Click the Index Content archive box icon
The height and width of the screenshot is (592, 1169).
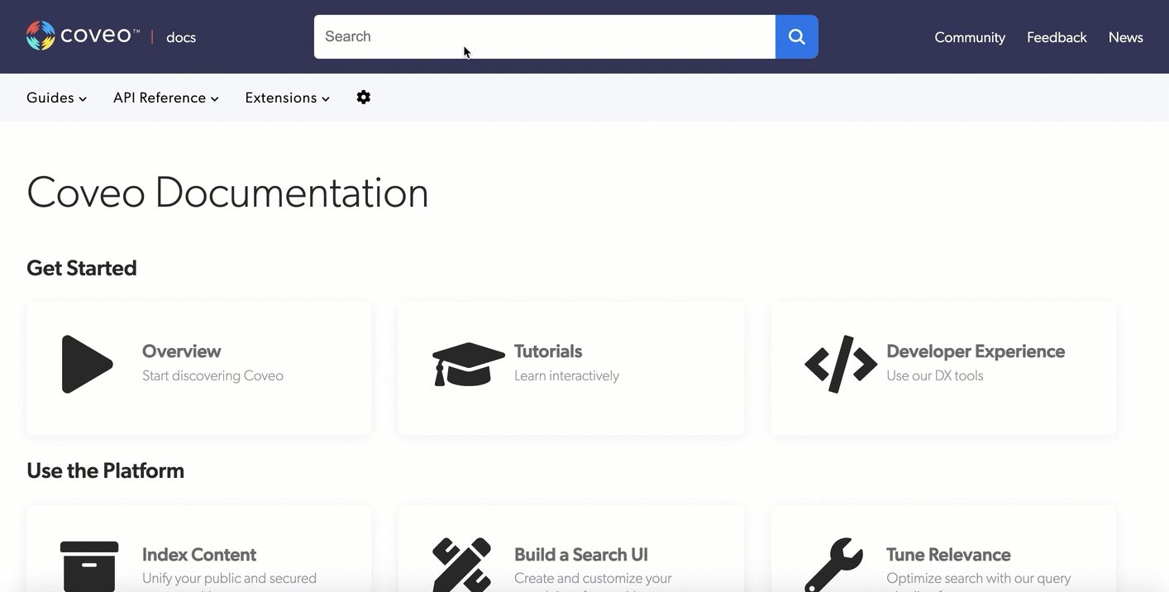89,566
